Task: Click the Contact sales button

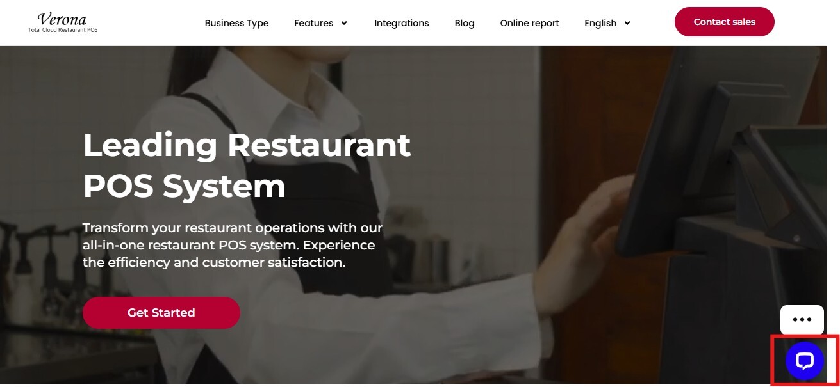Action: [724, 22]
